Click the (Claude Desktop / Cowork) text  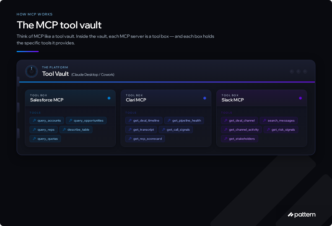(93, 74)
